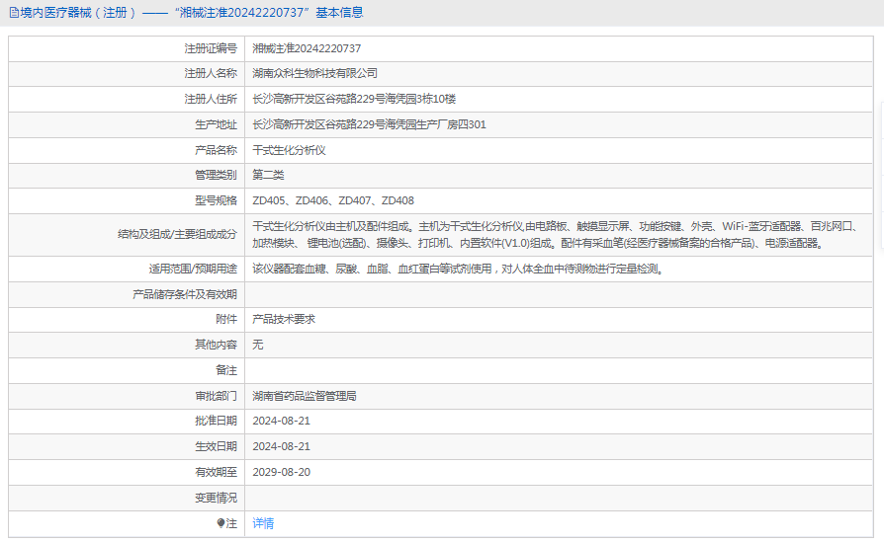The width and height of the screenshot is (884, 543).
Task: Click the 型号规格 label
Action: click(x=216, y=200)
